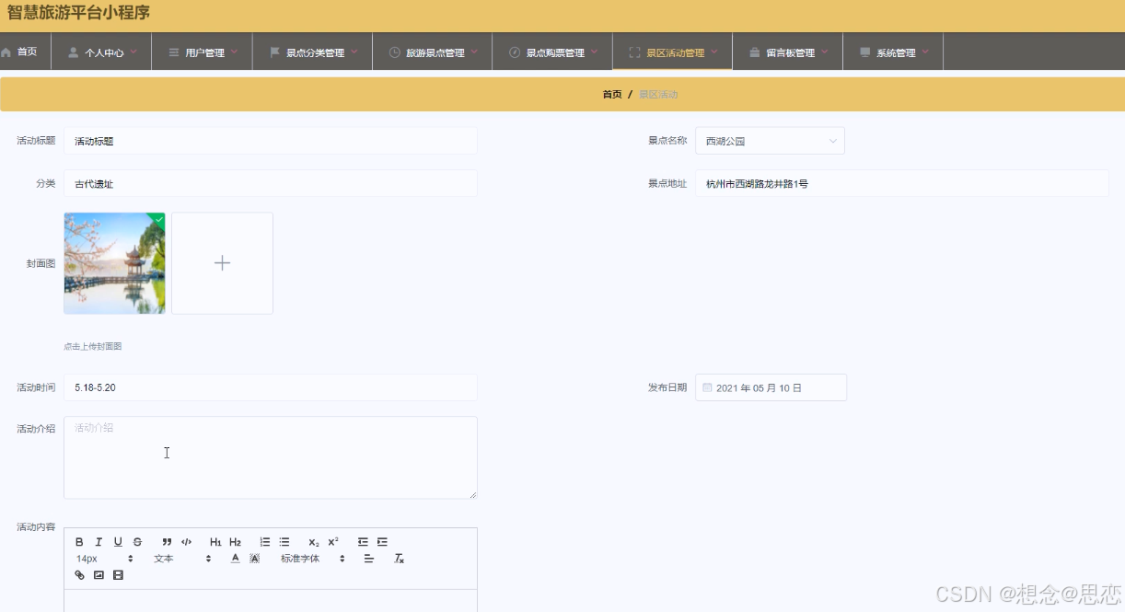1125x612 pixels.
Task: Insert a bulleted list
Action: (x=284, y=542)
